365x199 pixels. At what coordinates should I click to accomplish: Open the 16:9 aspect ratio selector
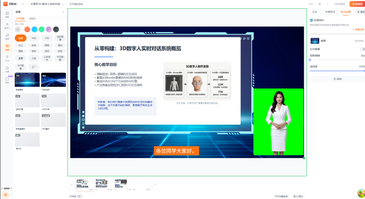[311, 4]
